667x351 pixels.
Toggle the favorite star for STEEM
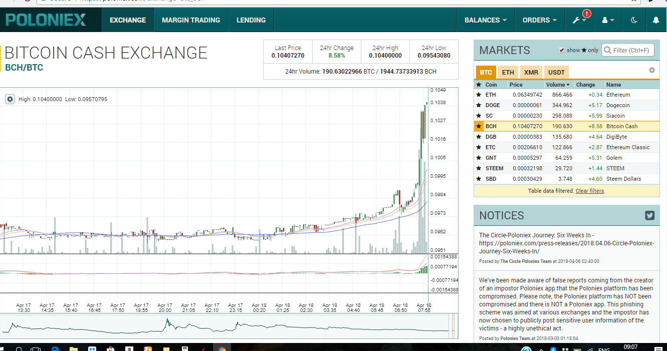click(479, 169)
